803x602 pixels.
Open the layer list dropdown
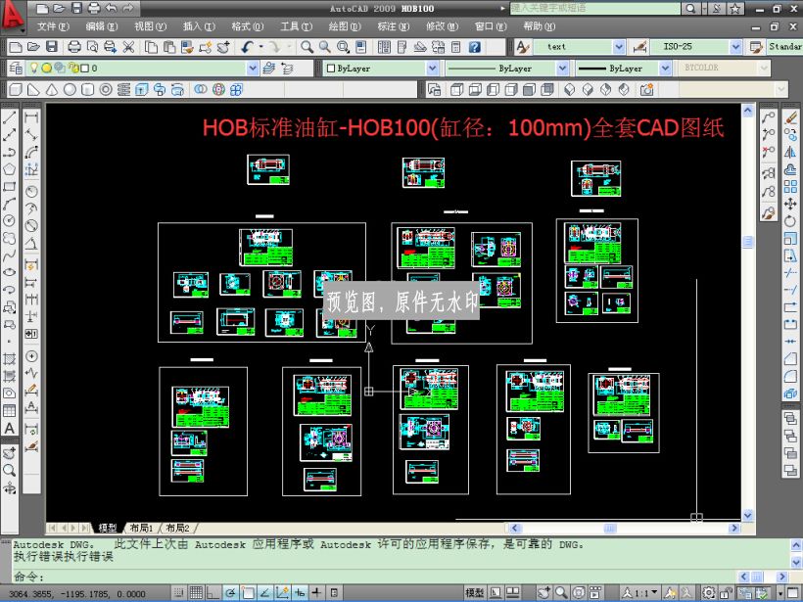pyautogui.click(x=253, y=69)
